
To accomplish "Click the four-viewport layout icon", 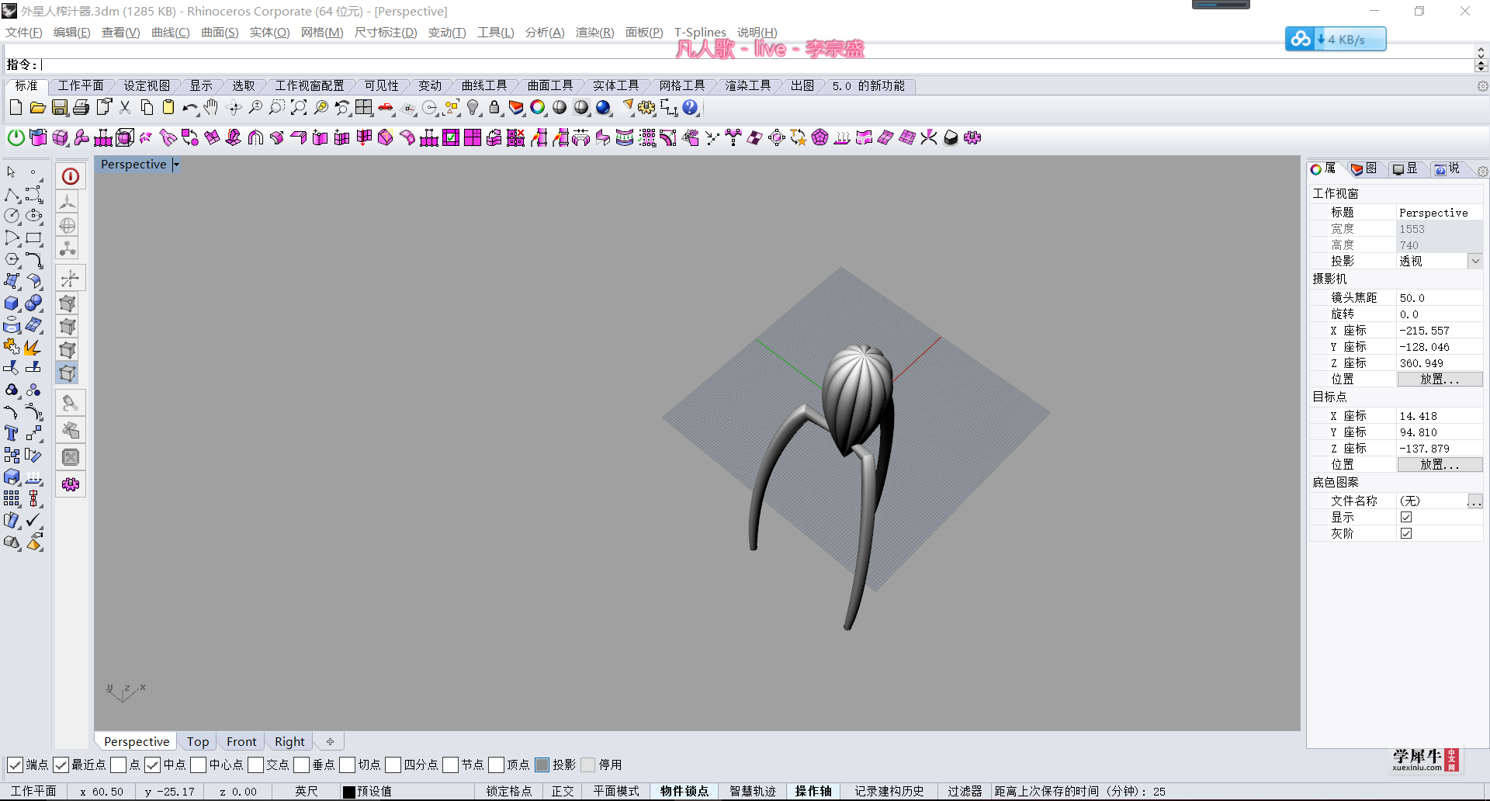I will [364, 108].
